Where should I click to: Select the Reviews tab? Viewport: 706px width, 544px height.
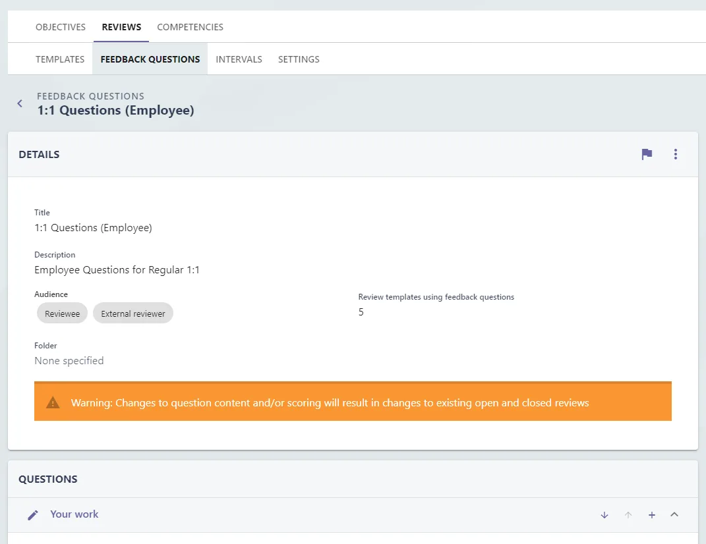[x=121, y=27]
